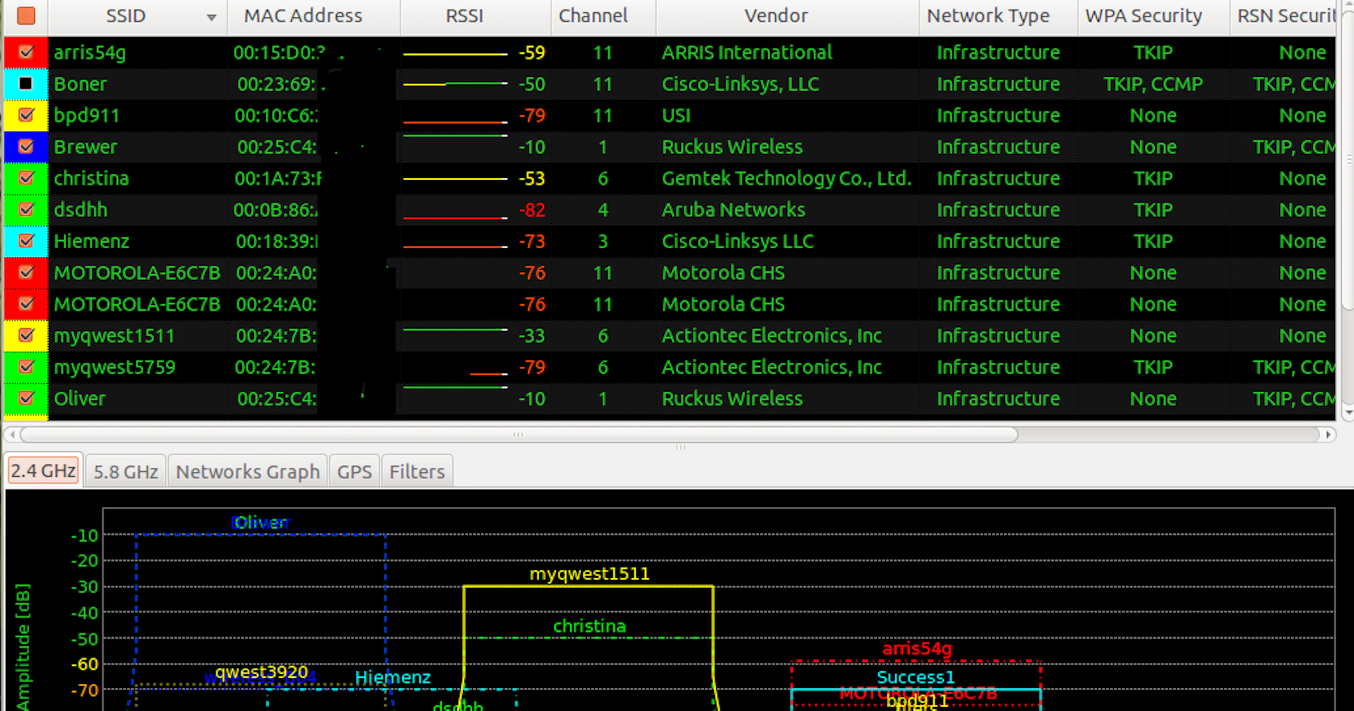Open the GPS tab
Screen dimensions: 1354x711
pyautogui.click(x=354, y=471)
